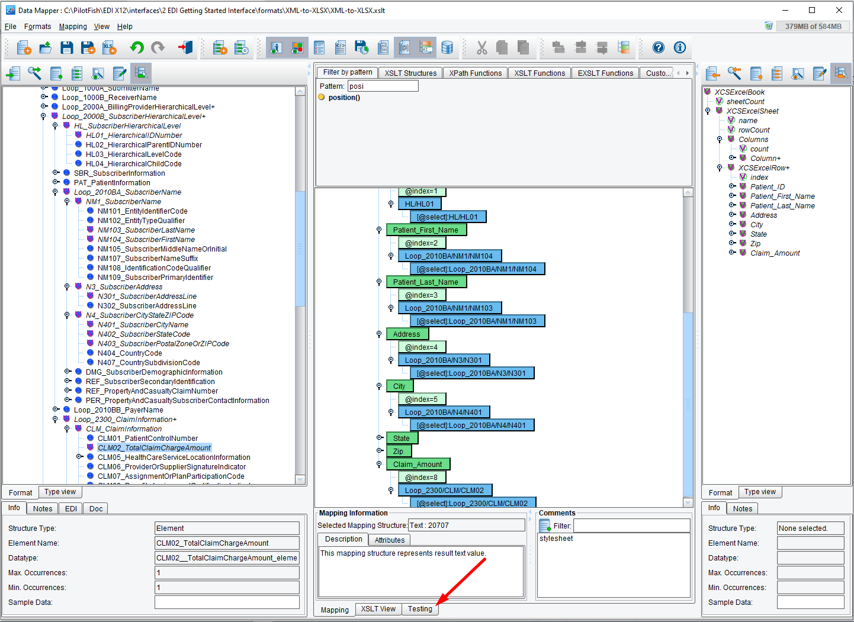Click the add mapping structure list icon

[x=220, y=48]
